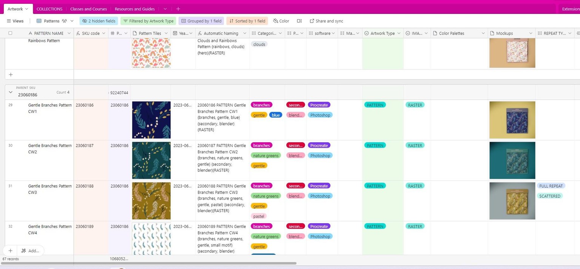Open Share and sync

(326, 21)
